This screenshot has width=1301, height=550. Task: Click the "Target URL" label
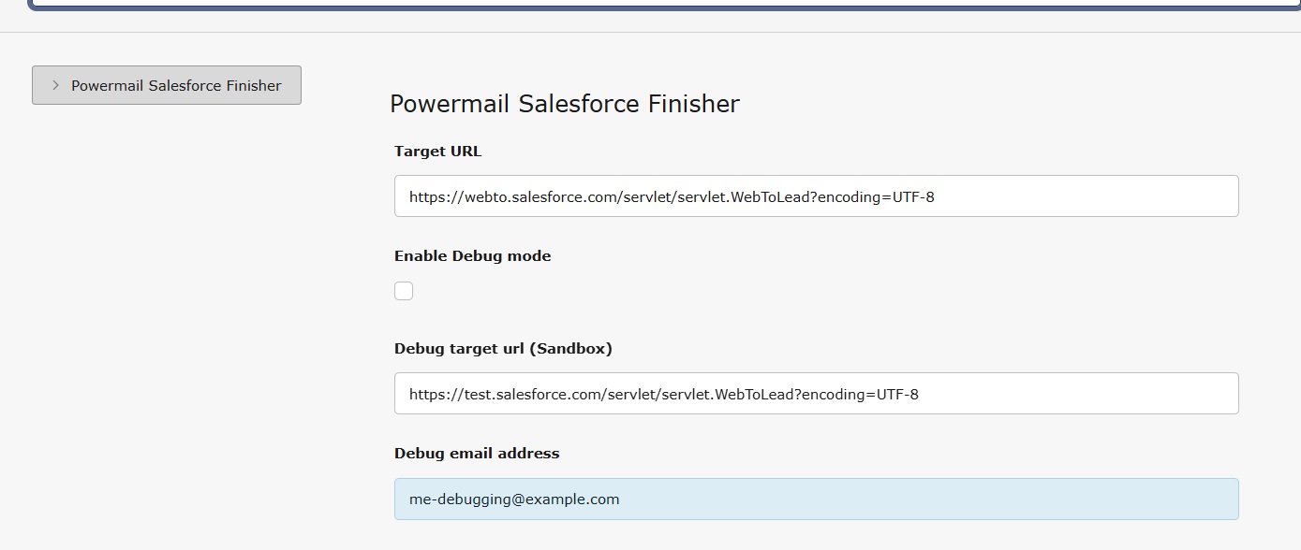(437, 151)
